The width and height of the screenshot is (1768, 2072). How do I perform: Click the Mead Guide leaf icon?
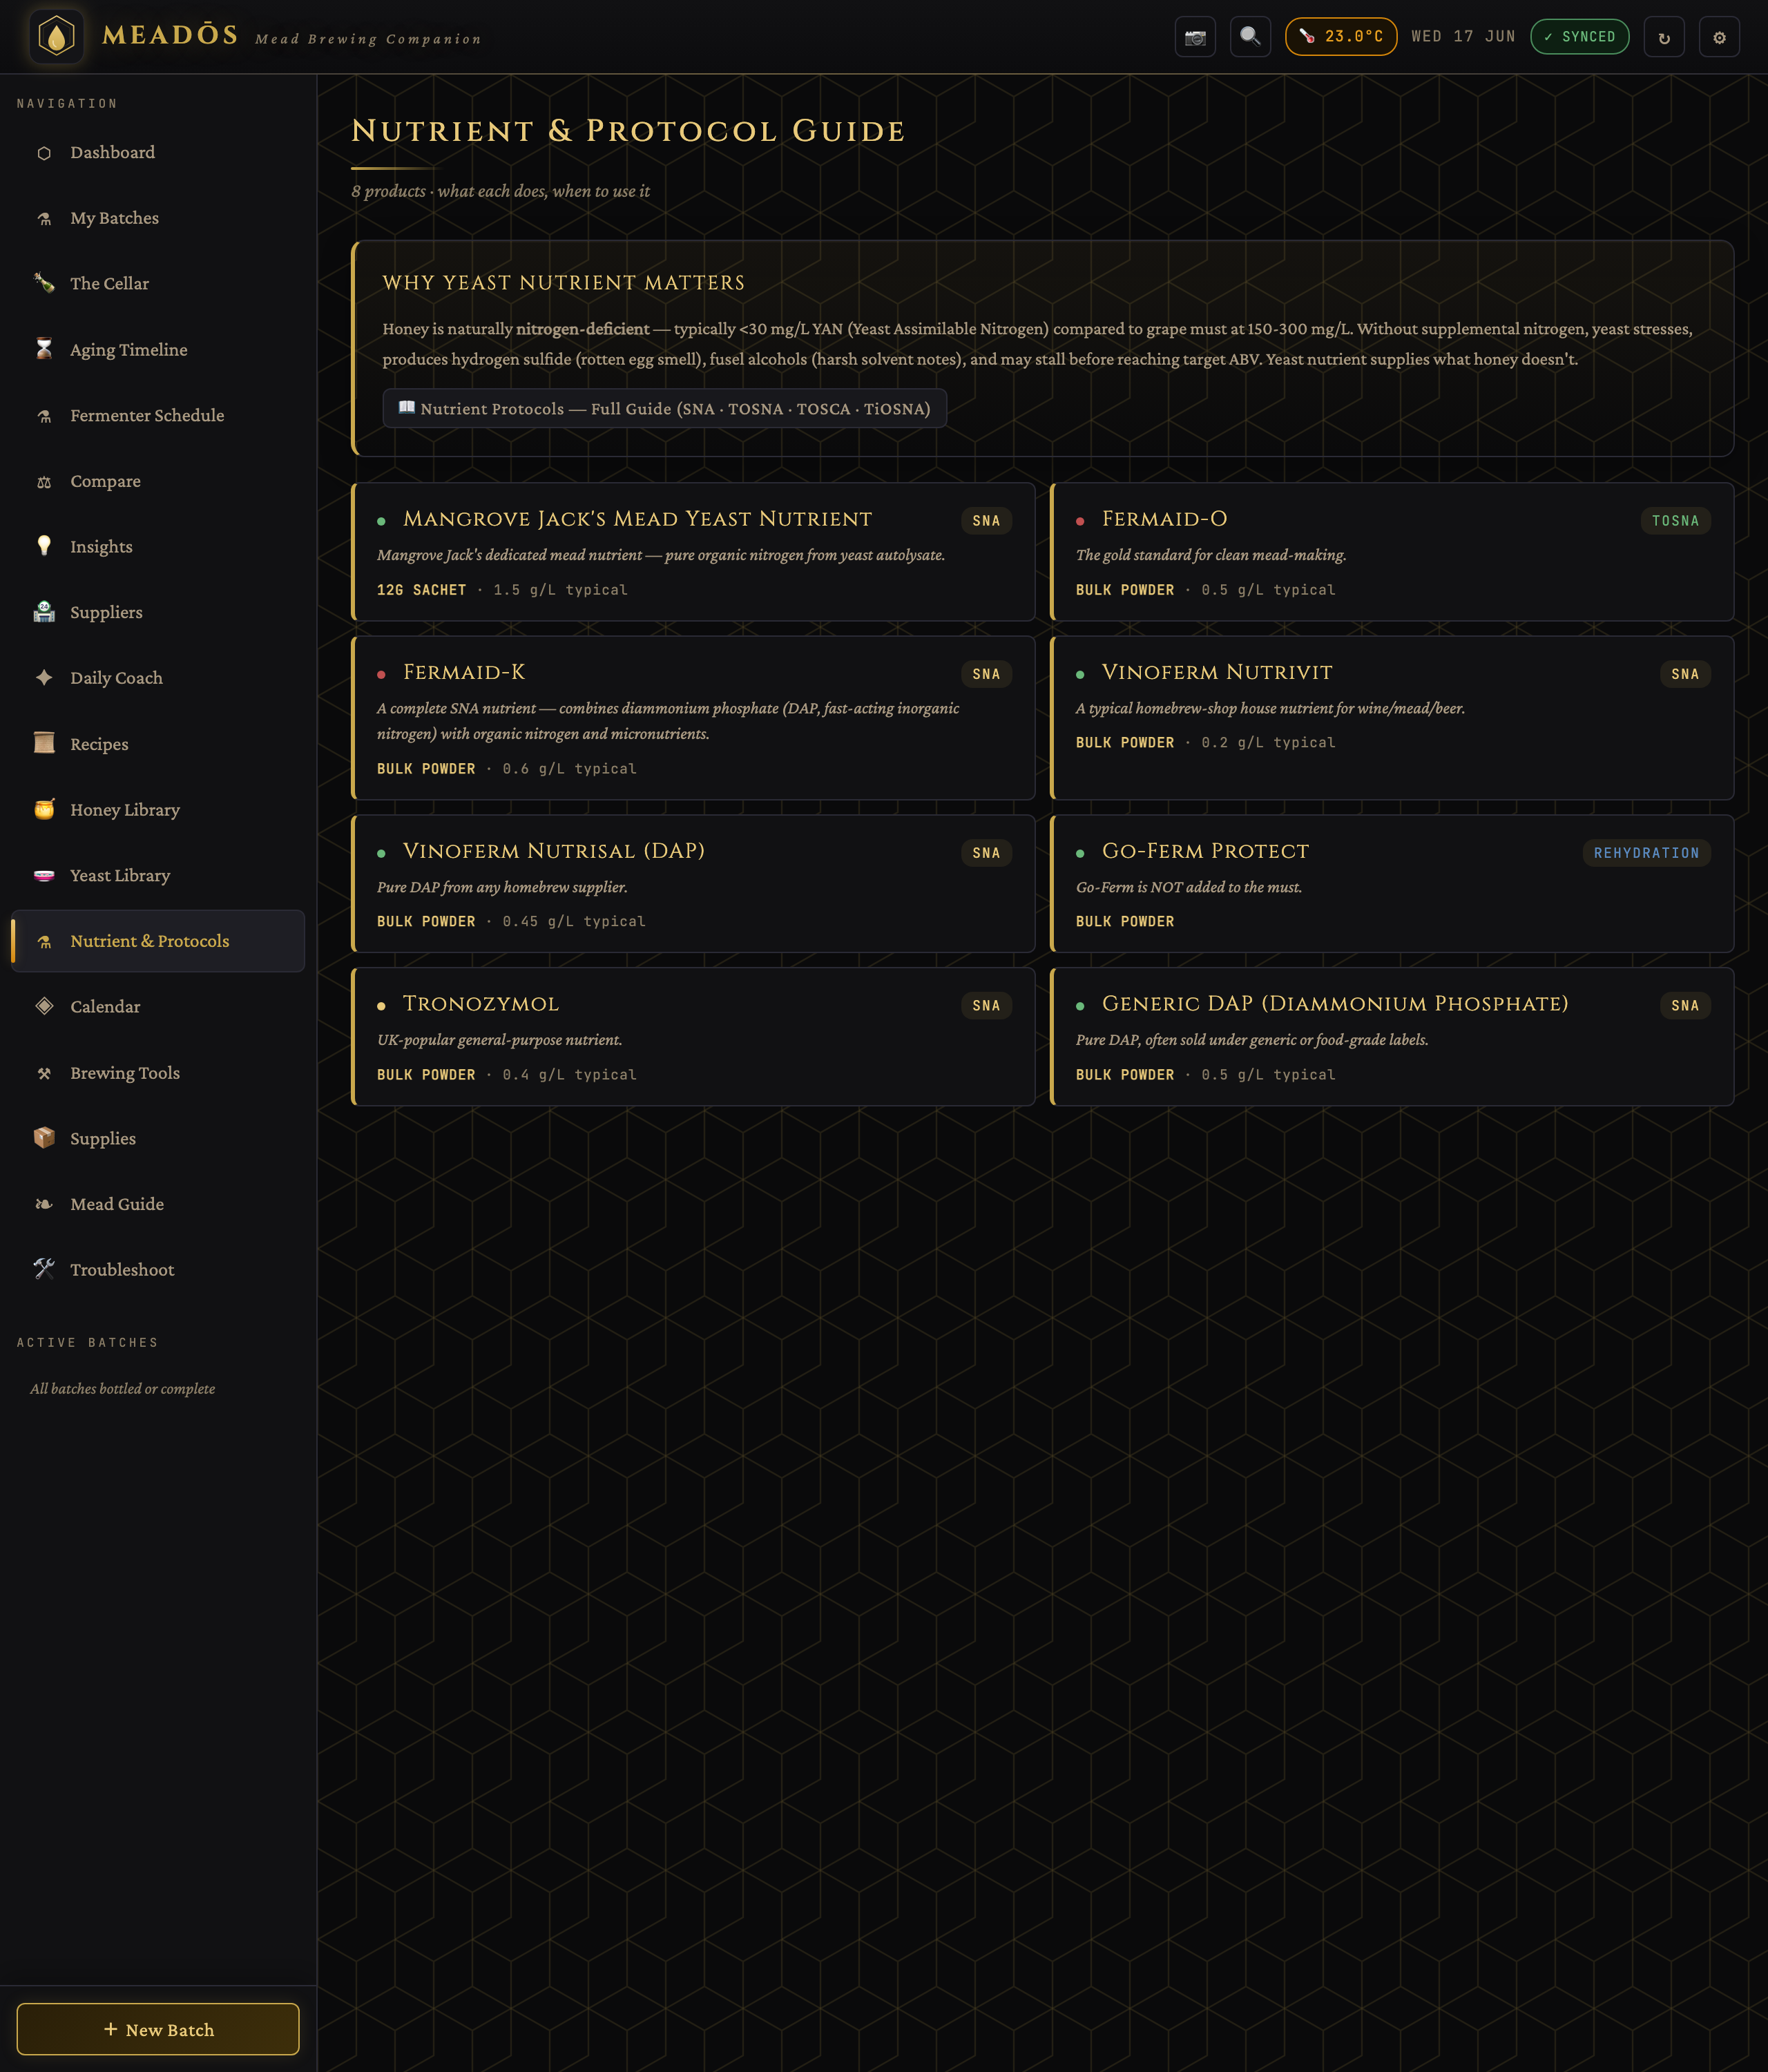(x=44, y=1204)
